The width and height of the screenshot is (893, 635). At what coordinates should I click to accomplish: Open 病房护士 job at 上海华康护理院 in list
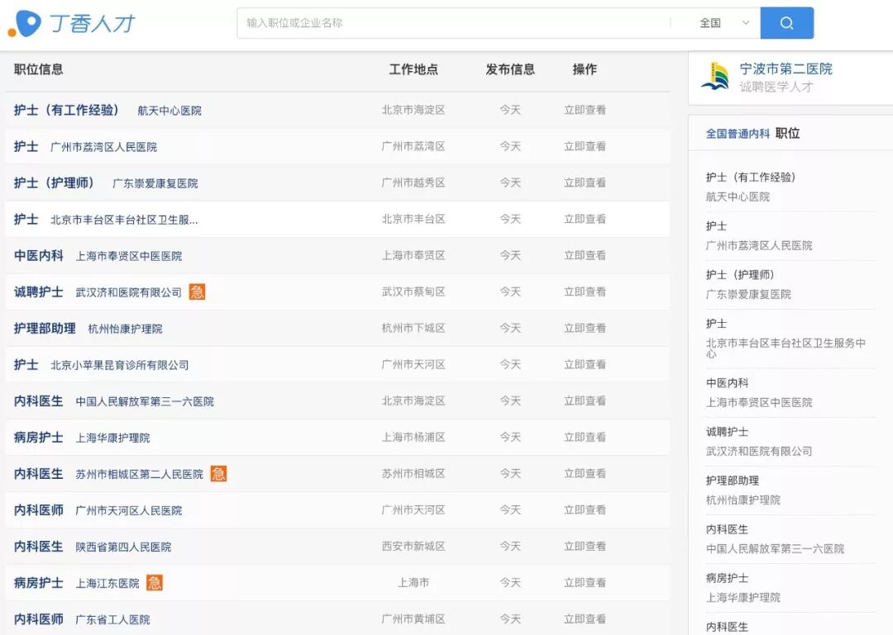pos(39,438)
